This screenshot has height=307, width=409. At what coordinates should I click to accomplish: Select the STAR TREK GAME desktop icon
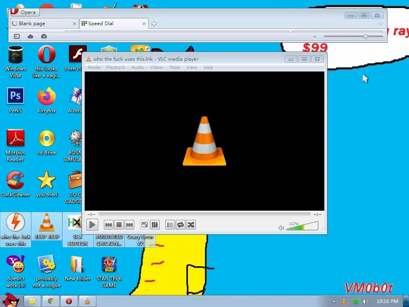109,271
